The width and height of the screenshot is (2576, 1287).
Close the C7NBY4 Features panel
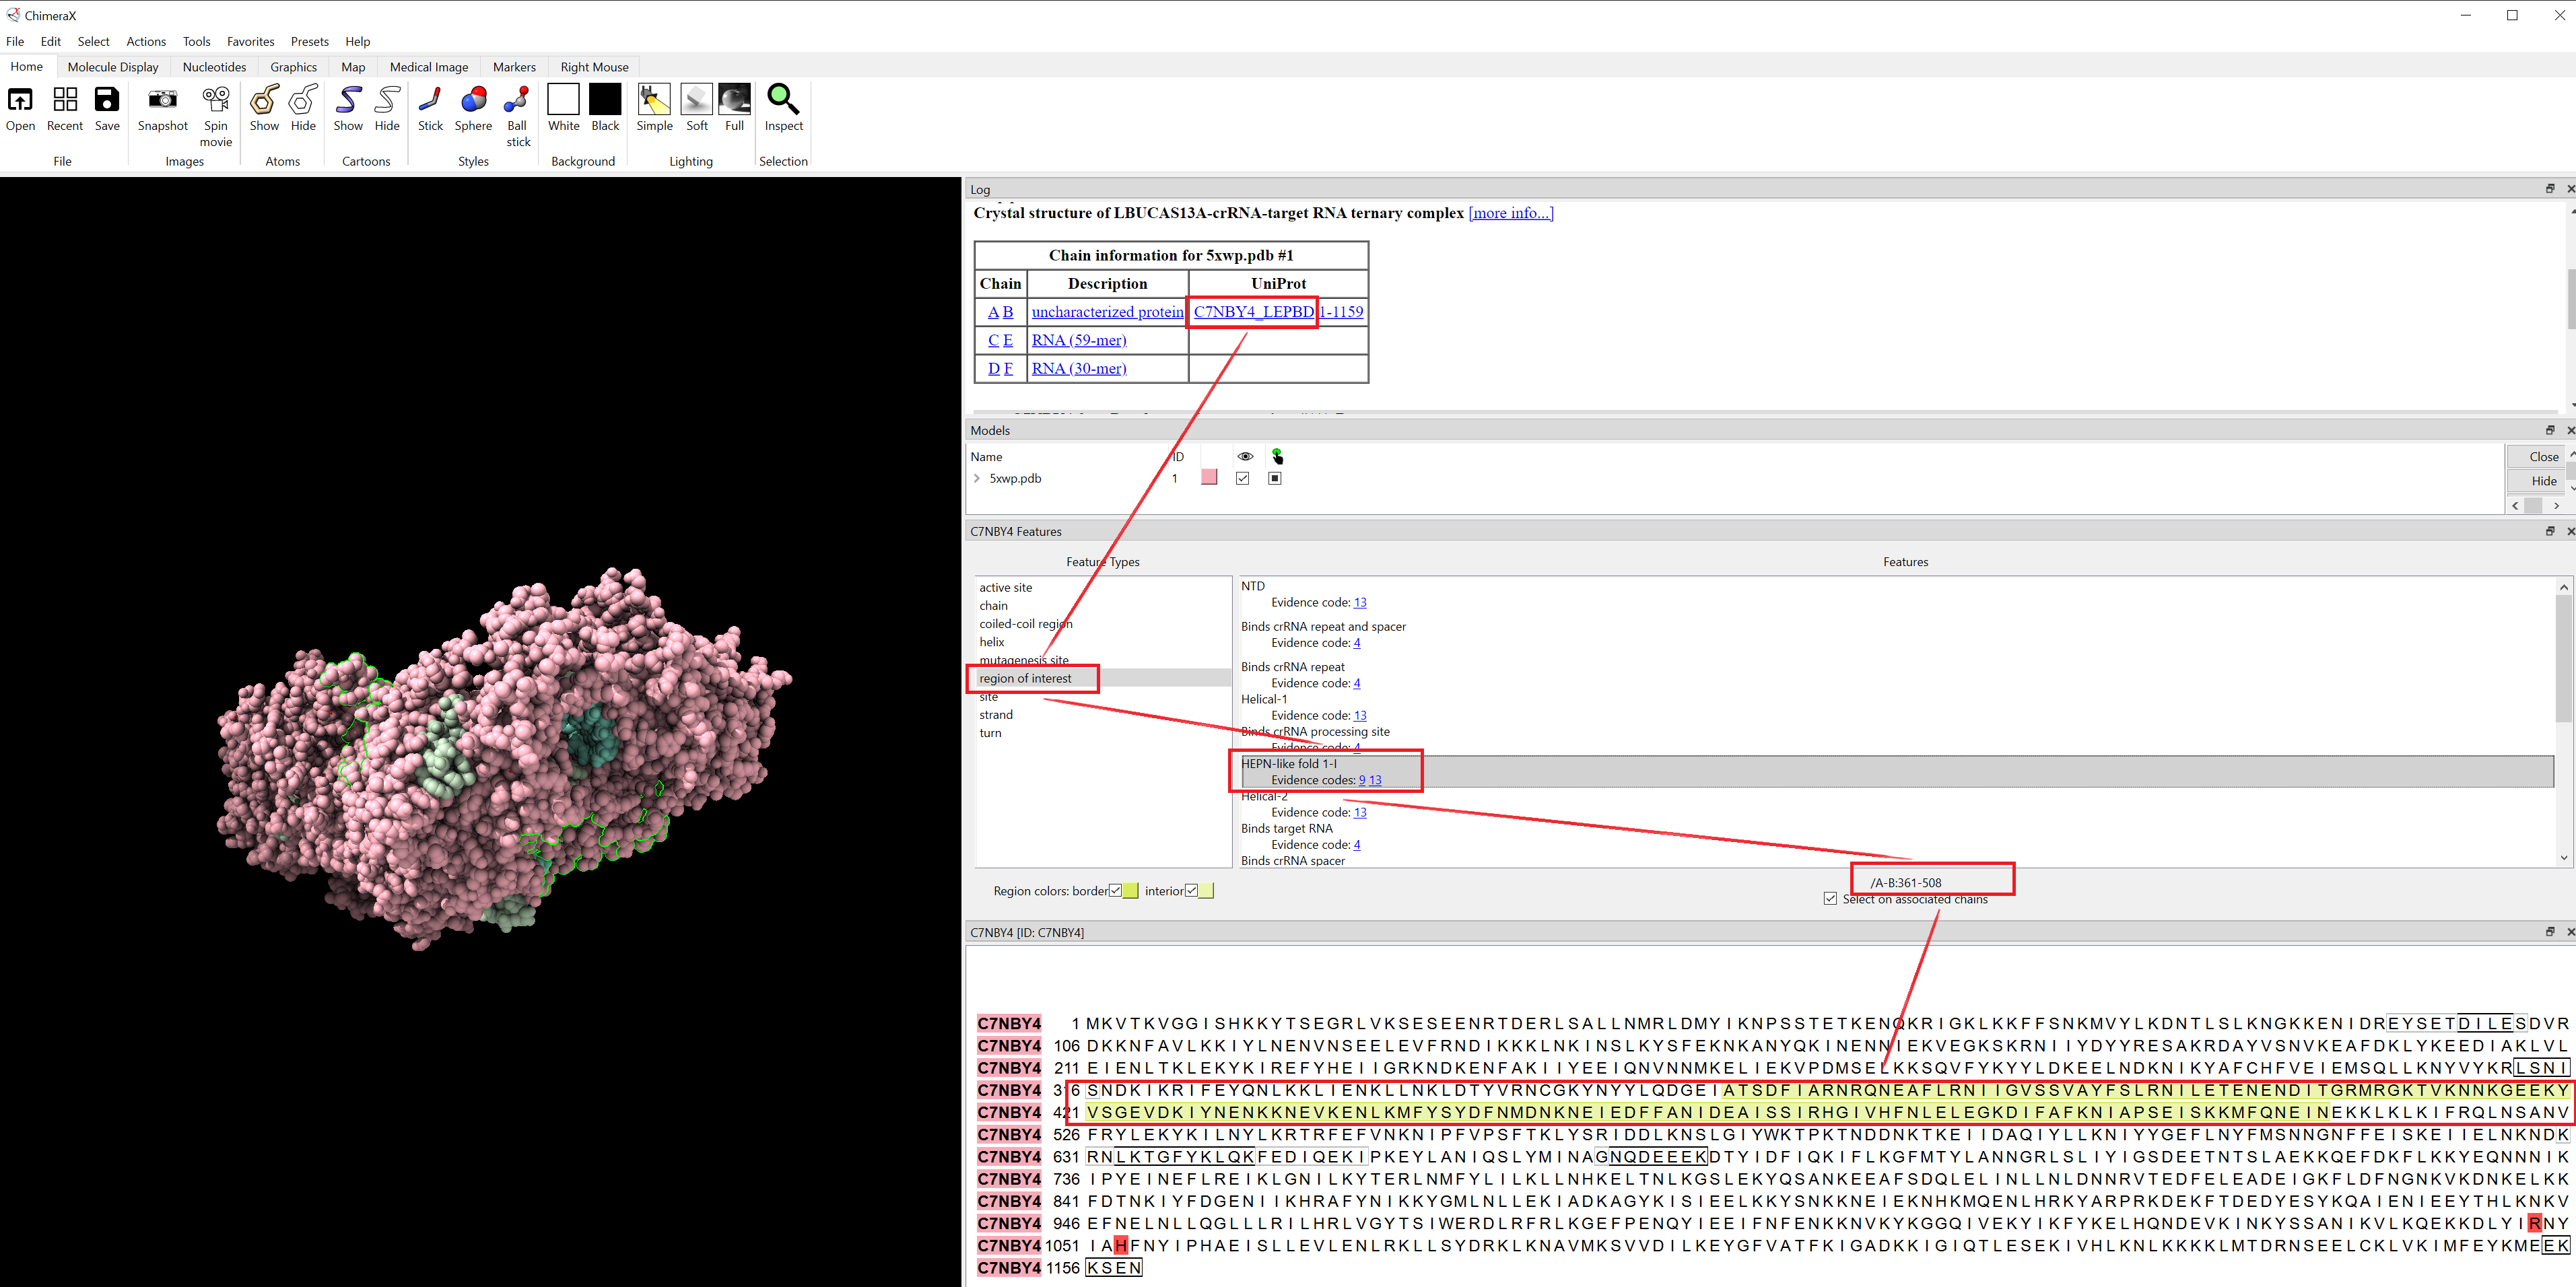[2570, 531]
